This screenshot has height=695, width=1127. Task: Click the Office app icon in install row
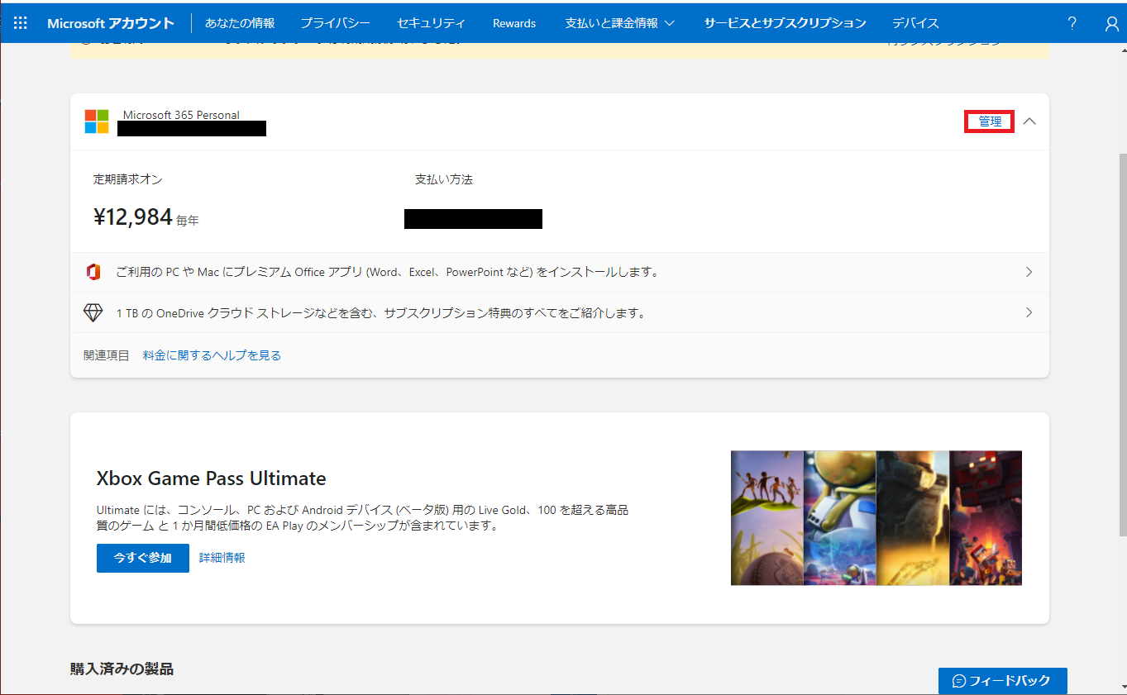coord(93,272)
